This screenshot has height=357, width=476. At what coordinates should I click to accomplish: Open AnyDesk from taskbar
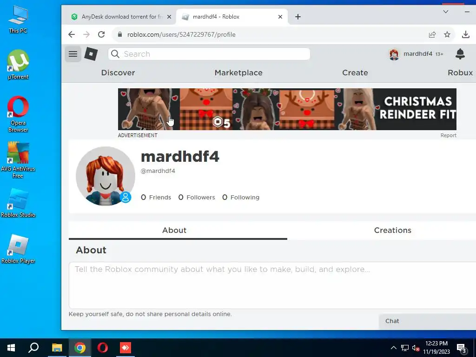click(126, 348)
